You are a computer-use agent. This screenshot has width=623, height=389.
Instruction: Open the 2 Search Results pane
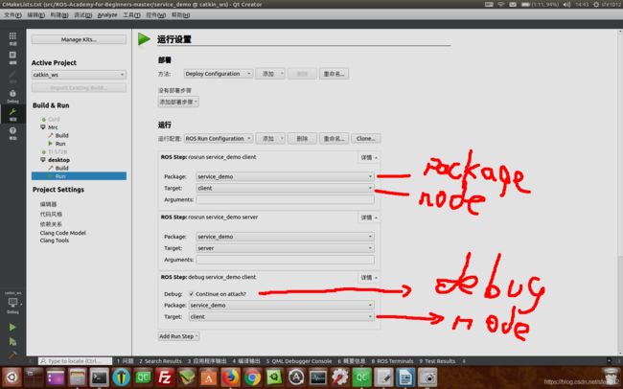[x=160, y=361]
